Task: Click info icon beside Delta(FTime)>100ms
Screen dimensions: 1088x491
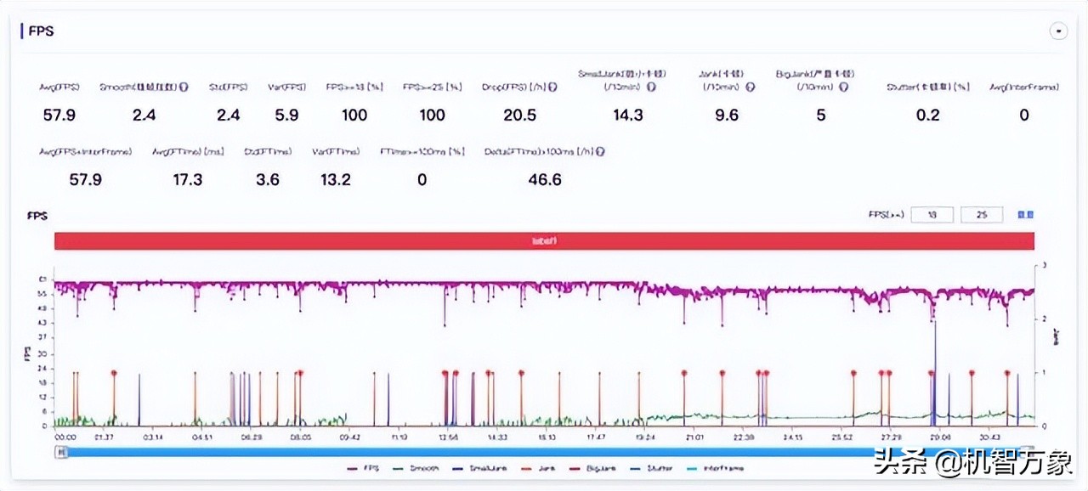Action: [601, 151]
